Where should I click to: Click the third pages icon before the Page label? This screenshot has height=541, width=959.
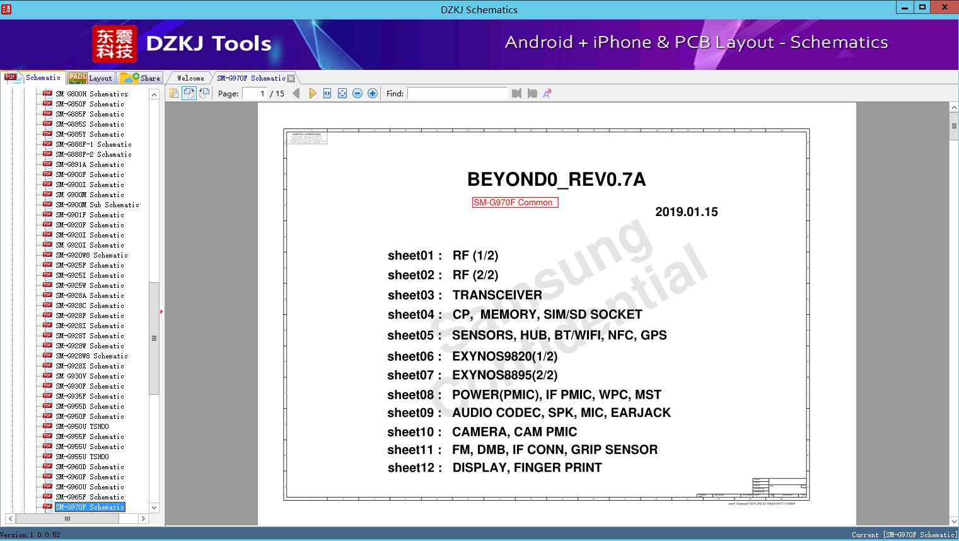pyautogui.click(x=204, y=93)
